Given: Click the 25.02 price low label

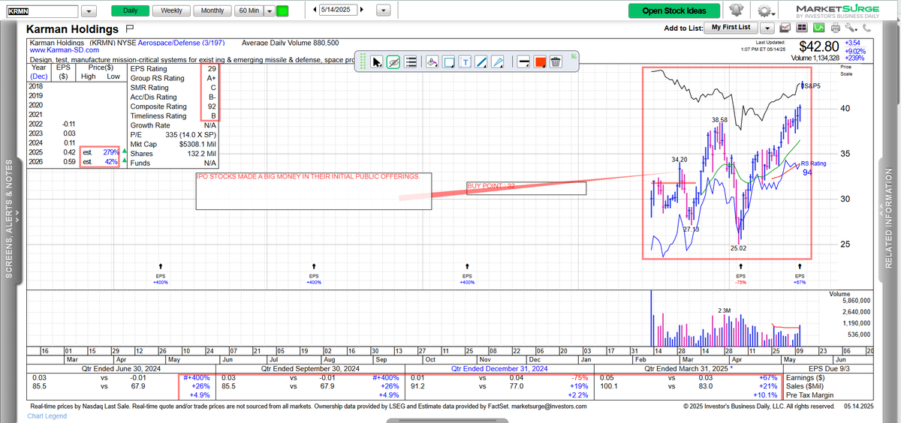Looking at the screenshot, I should (740, 247).
